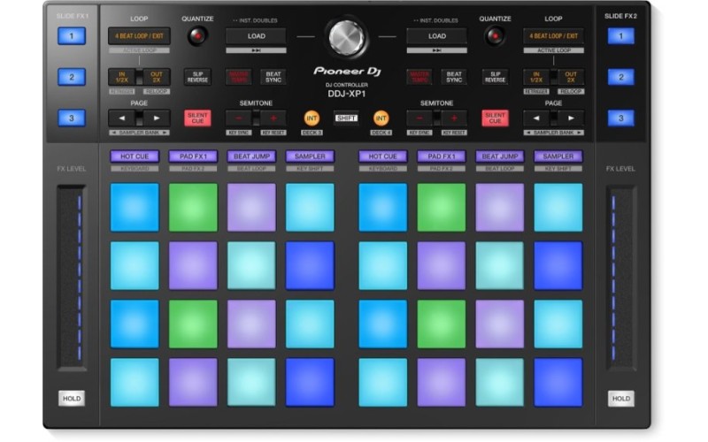This screenshot has height=442, width=708.
Task: Enable SLIP REVERSE on the right deck
Action: [x=495, y=77]
